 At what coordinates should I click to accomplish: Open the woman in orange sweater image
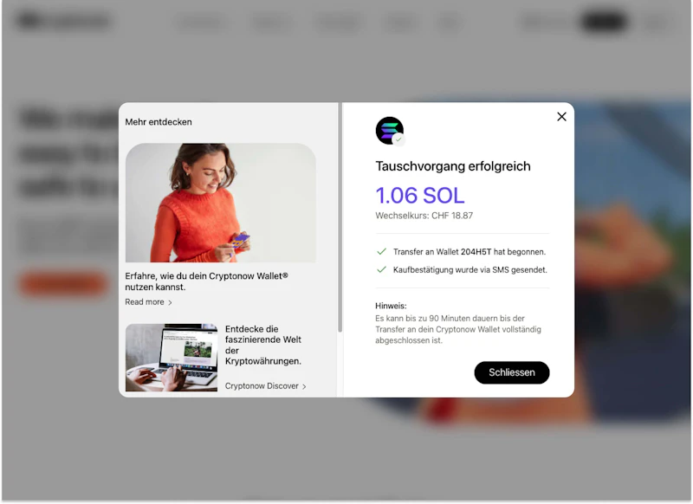click(x=221, y=203)
